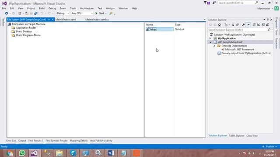Toggle Preview Selected Items in Solution Explorer

tap(248, 25)
